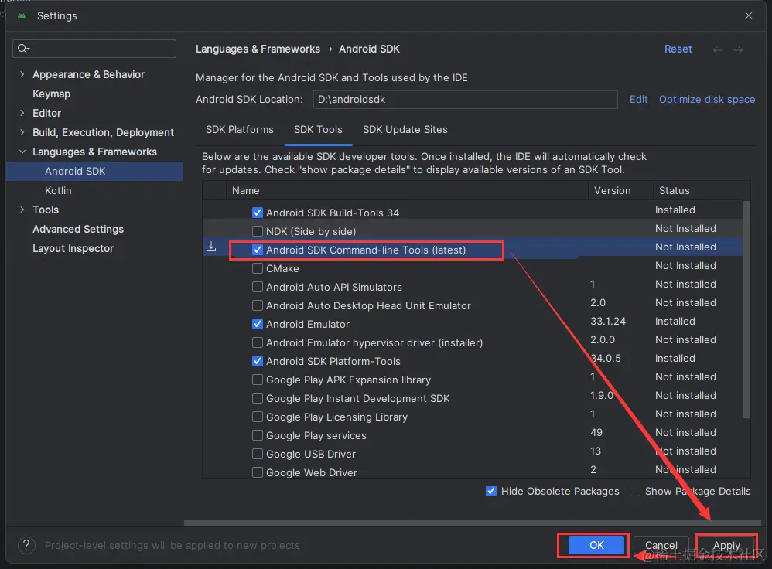Check Google Play Instant Development SDK
The image size is (772, 569).
tap(257, 398)
